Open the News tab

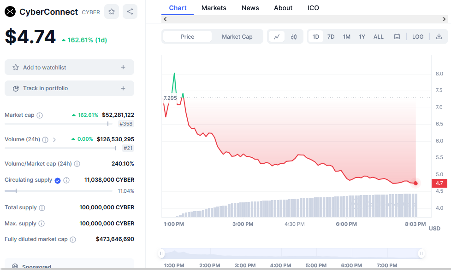[250, 8]
